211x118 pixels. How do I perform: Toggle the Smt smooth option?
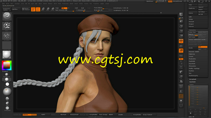click(203, 47)
